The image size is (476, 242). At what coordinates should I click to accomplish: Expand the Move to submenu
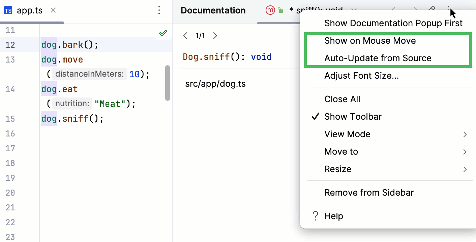tap(341, 151)
